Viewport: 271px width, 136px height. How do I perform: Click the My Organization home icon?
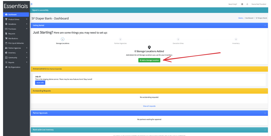coord(6,67)
